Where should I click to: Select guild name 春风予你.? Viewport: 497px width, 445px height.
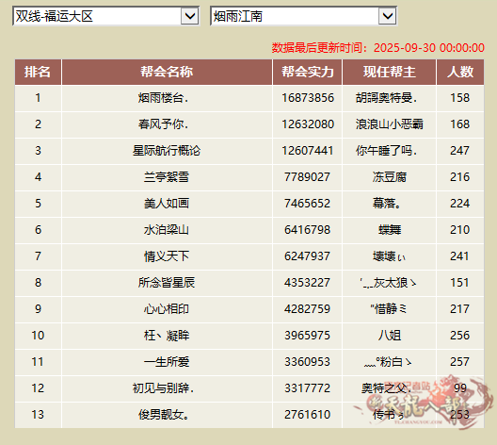click(163, 124)
